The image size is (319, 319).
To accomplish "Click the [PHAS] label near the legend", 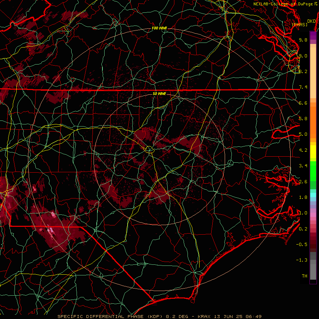I will click(300, 24).
